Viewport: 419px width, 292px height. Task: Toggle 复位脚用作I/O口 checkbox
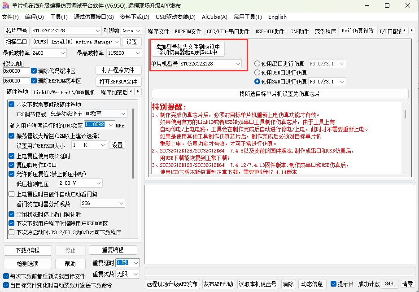11,165
